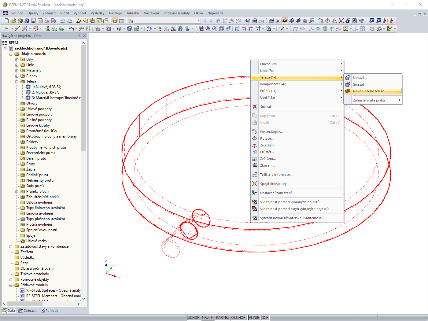Select 'Nové složené těleso...' submenu entry
Image resolution: width=428 pixels, height=321 pixels.
coord(373,91)
